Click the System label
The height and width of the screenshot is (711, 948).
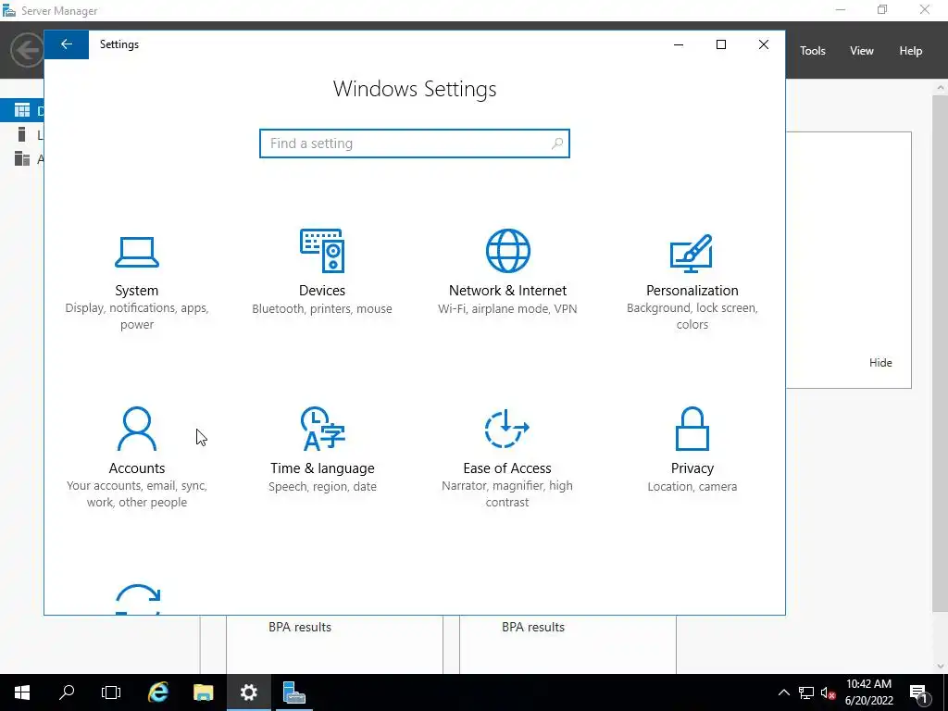137,290
